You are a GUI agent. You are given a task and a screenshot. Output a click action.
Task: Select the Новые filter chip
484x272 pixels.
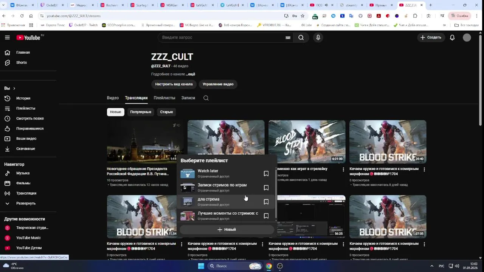point(116,112)
